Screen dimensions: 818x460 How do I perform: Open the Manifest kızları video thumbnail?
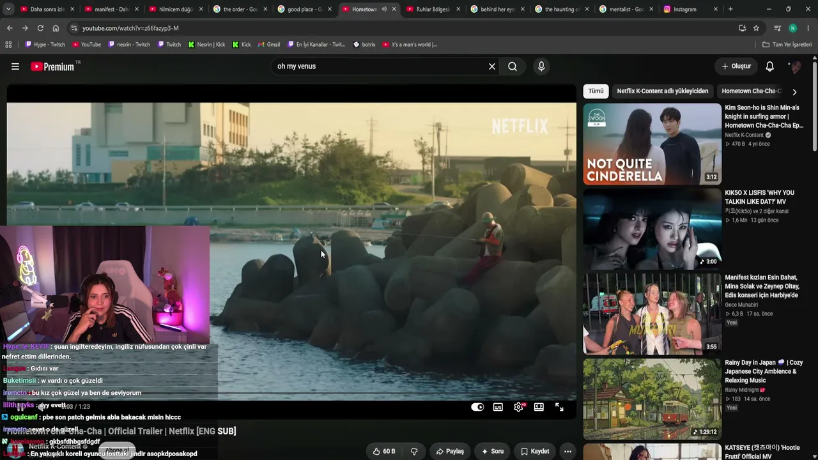tap(652, 314)
